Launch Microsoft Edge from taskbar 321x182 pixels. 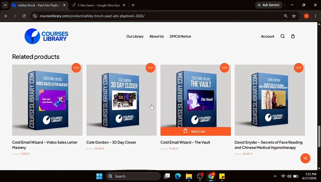pos(178,176)
